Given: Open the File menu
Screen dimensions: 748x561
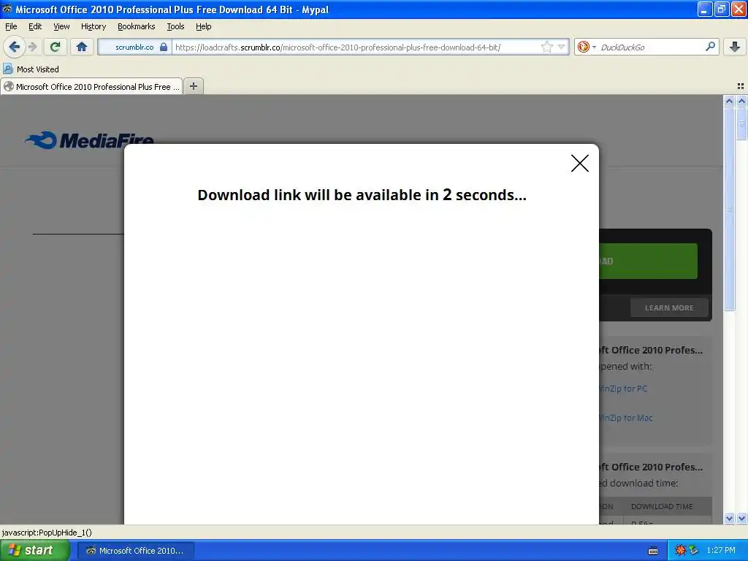Looking at the screenshot, I should pyautogui.click(x=10, y=26).
